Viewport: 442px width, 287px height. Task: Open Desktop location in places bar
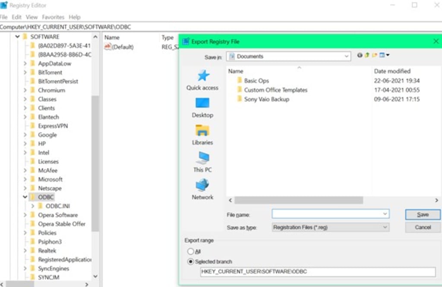point(202,108)
